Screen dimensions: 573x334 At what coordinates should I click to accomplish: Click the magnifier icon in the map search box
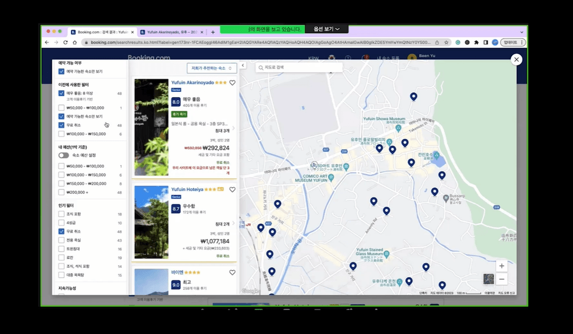[x=261, y=67]
